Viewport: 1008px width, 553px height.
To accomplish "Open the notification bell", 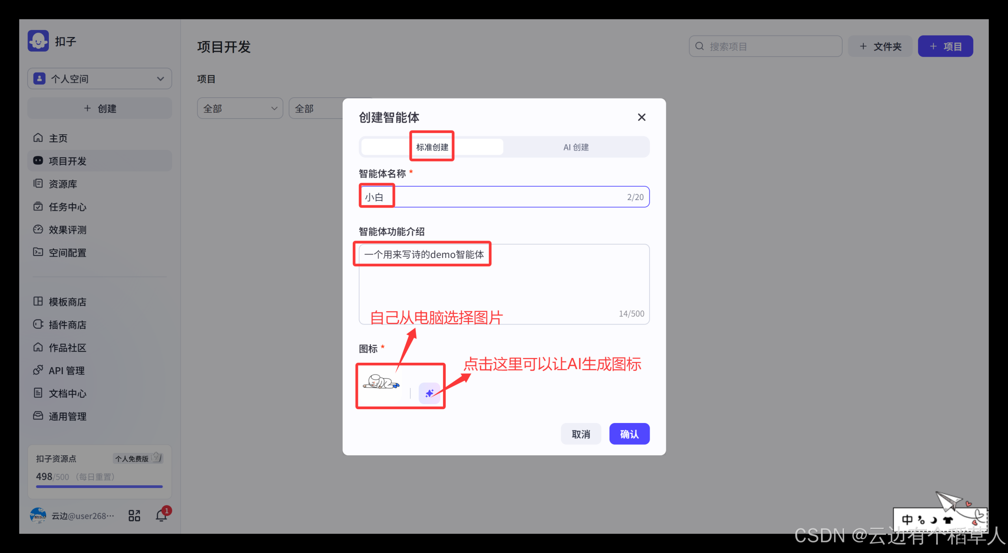I will [161, 515].
